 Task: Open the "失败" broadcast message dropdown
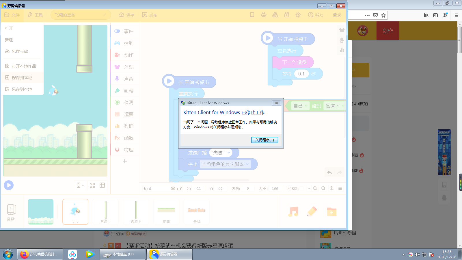[220, 153]
